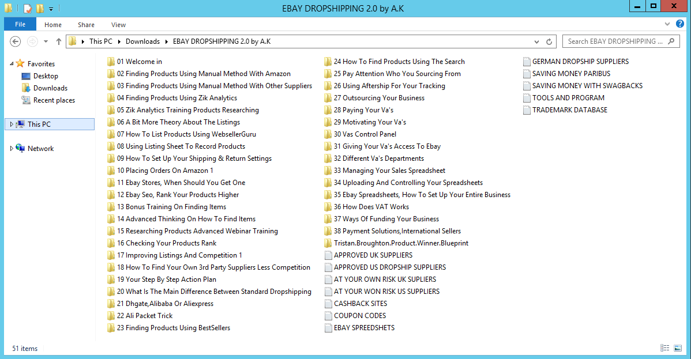Open Customize Quick Access Toolbar dropdown
Image resolution: width=691 pixels, height=359 pixels.
51,9
